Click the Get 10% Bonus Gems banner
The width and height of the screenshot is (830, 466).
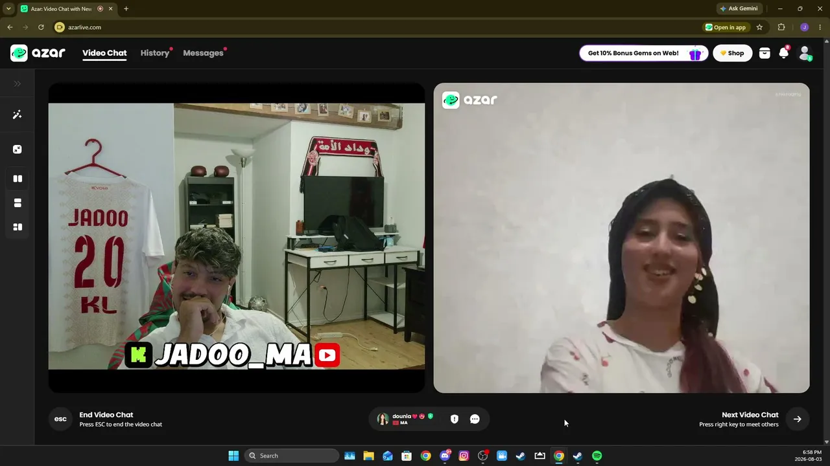(643, 53)
